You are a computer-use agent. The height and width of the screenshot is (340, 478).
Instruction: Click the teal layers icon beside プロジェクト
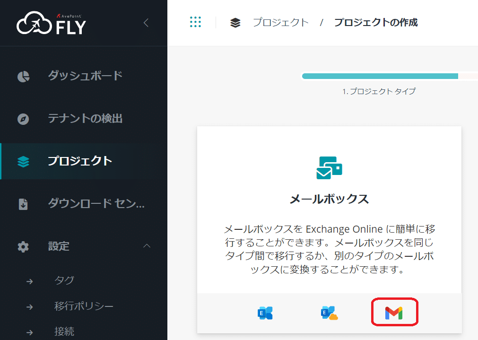point(23,162)
